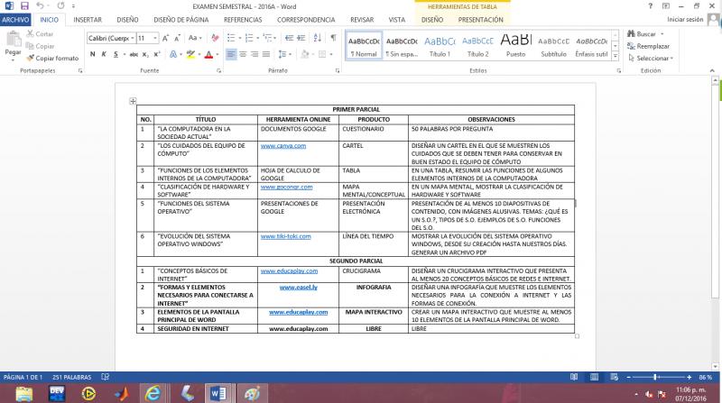Click Reemplazar button
722x403 pixels.
point(648,46)
